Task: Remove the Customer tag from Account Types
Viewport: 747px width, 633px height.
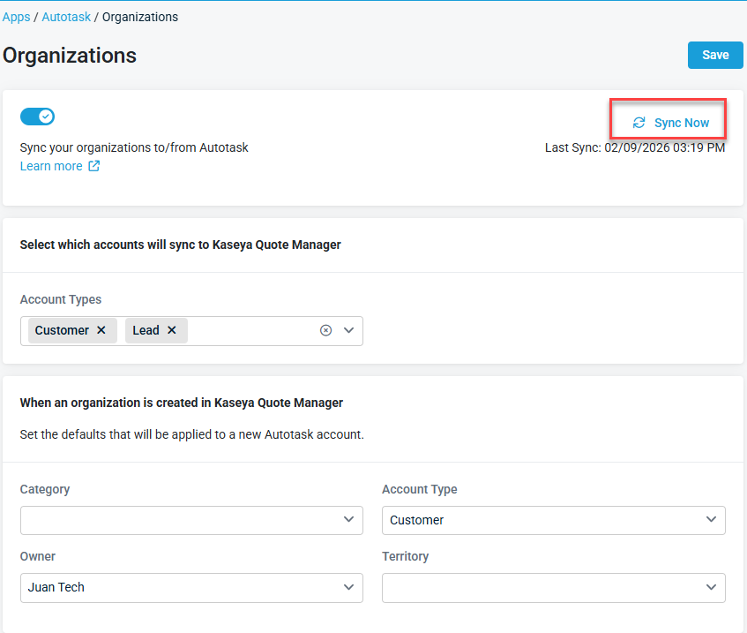Action: tap(101, 330)
